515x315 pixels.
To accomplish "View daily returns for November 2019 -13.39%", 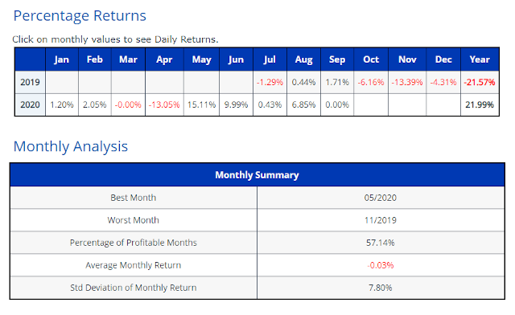I will coord(407,82).
